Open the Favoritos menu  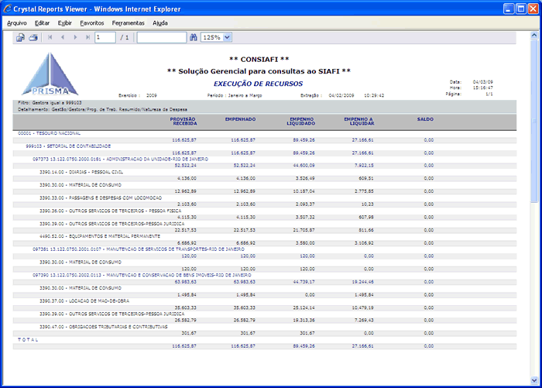(x=92, y=23)
